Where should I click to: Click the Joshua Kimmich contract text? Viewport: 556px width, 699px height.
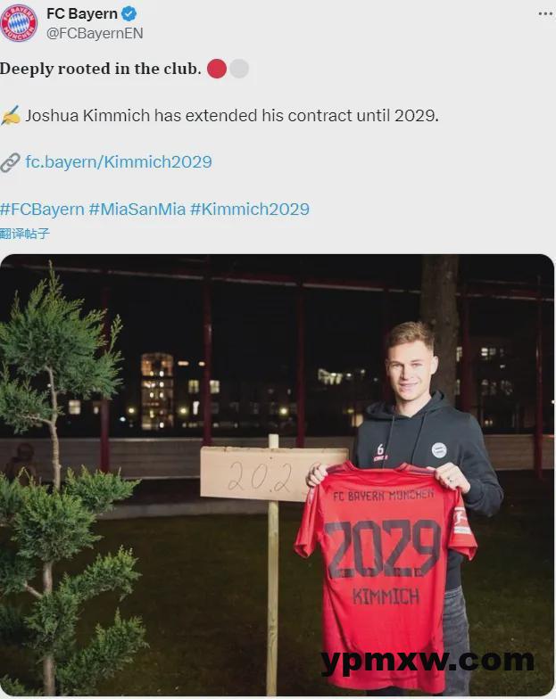pyautogui.click(x=232, y=116)
